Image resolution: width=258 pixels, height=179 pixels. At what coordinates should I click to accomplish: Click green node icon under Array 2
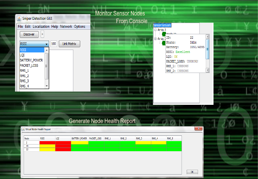tap(164, 43)
